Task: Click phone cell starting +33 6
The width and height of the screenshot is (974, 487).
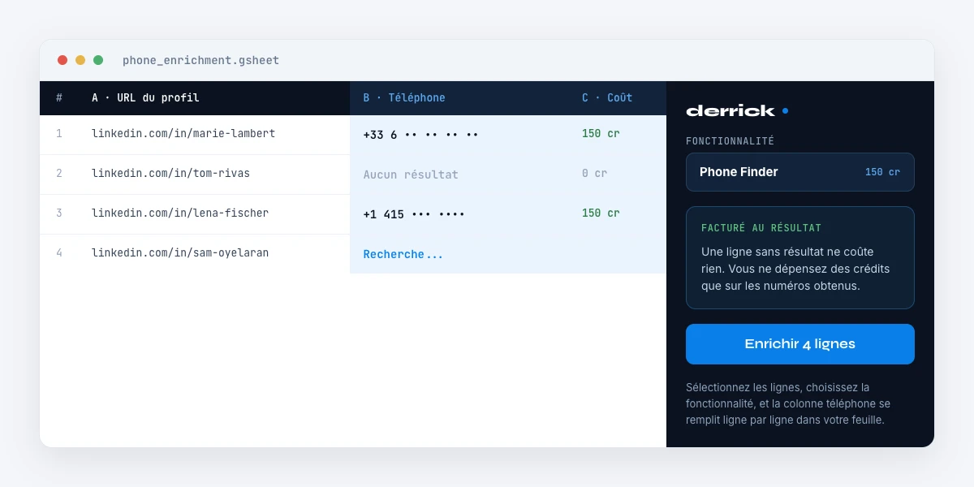Action: click(x=420, y=134)
